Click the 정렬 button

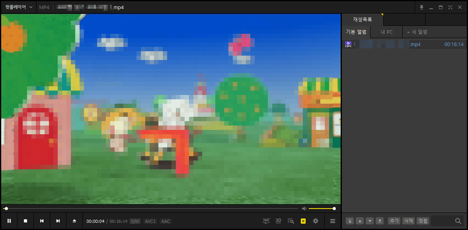click(423, 221)
